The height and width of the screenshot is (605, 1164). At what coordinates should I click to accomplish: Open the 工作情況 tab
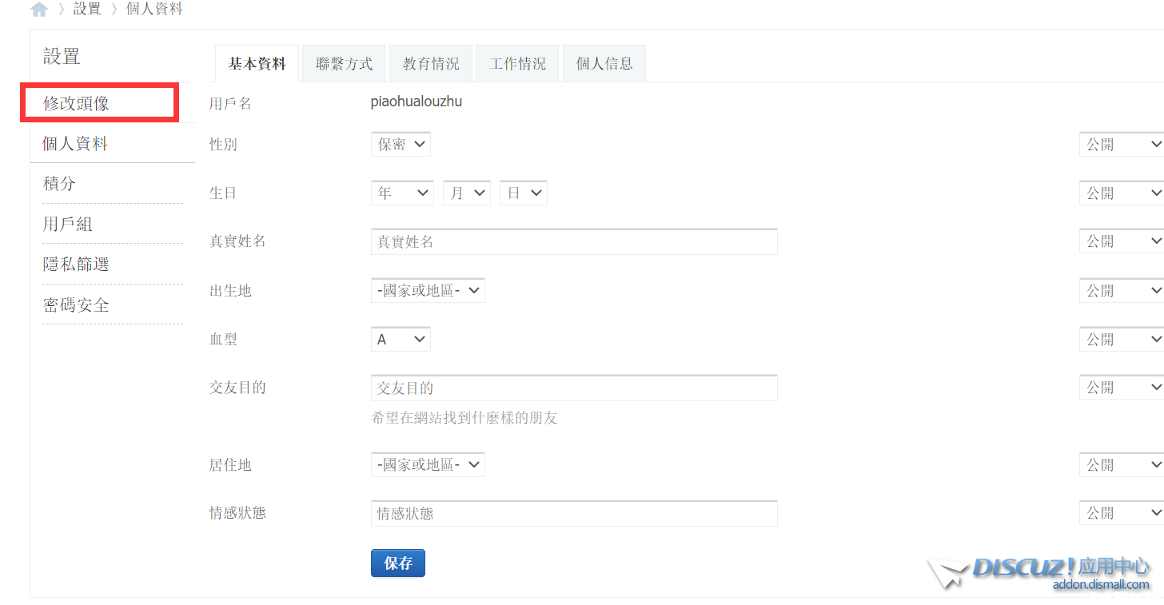point(517,64)
